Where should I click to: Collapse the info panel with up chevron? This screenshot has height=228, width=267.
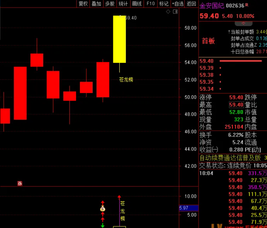click(x=243, y=23)
